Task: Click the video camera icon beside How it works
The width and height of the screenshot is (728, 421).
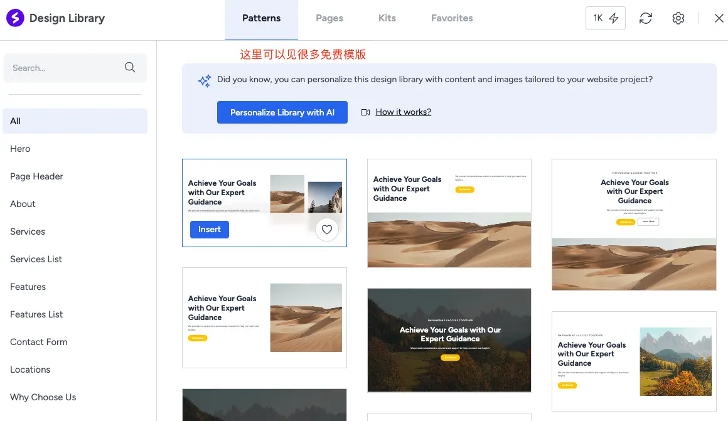Action: (365, 112)
